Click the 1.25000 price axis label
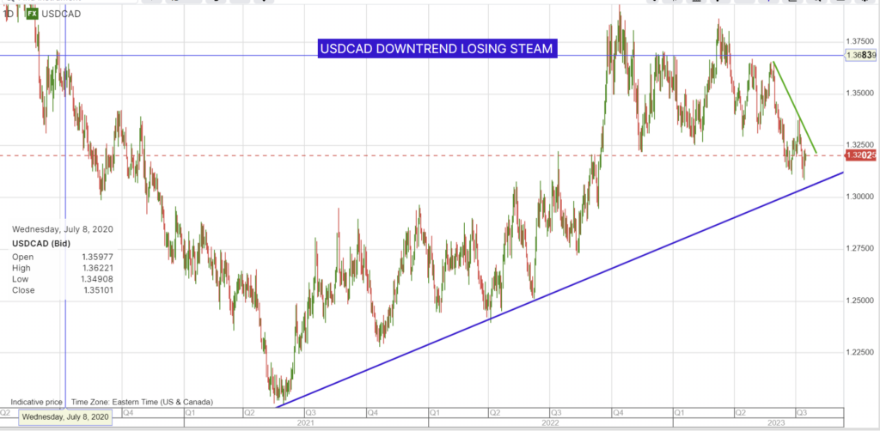 point(861,300)
